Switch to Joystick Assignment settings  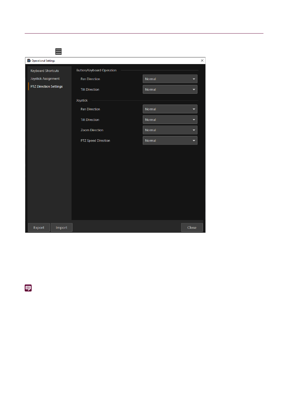pyautogui.click(x=45, y=79)
